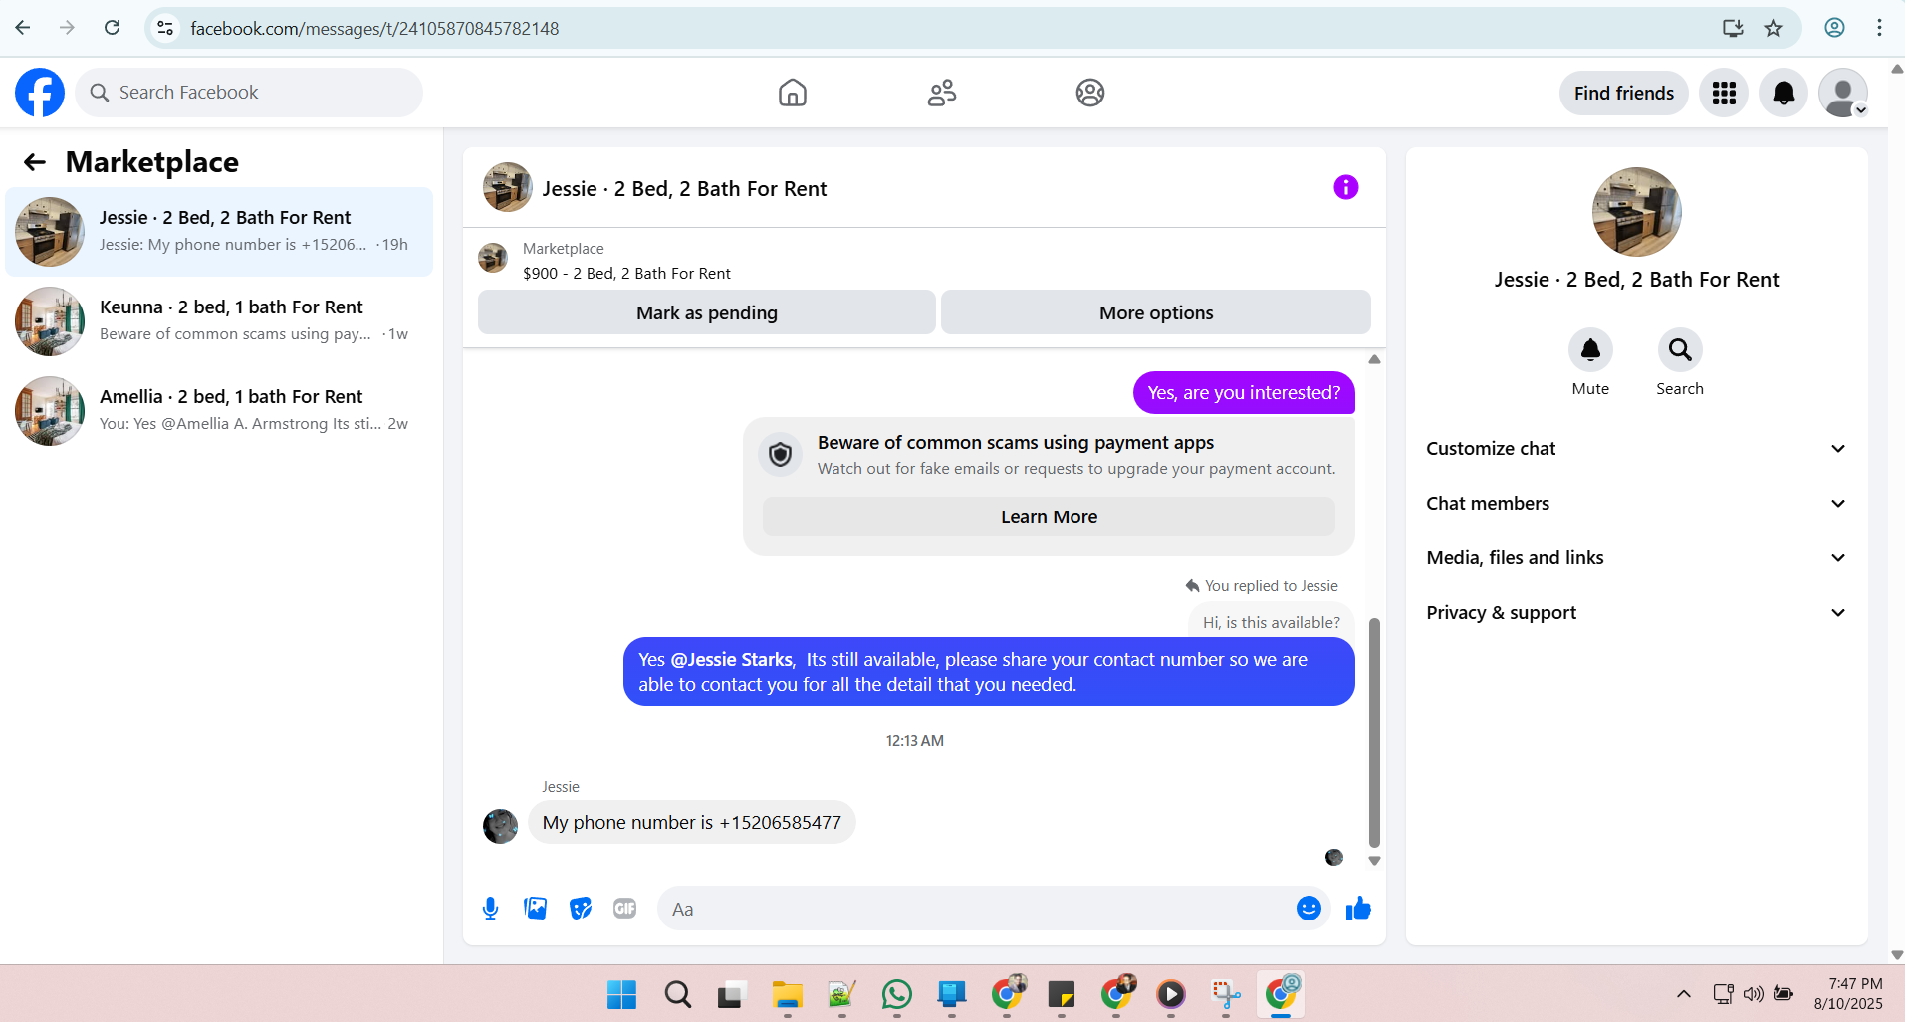Go back using Marketplace back arrow
Screen dimensions: 1905x1022
35,162
